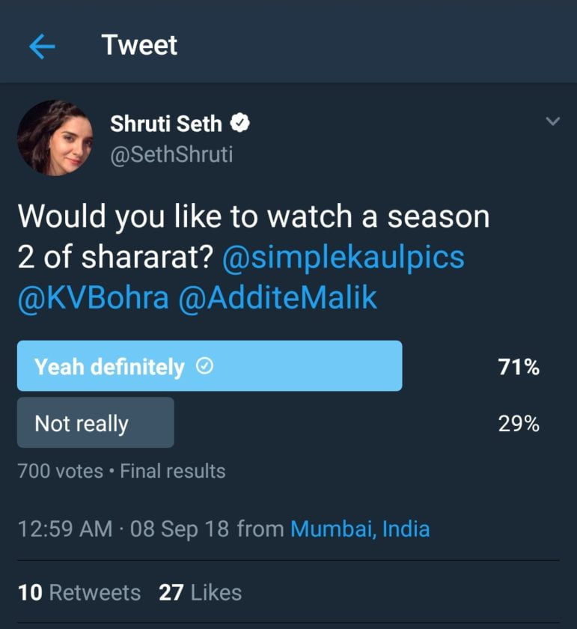View the 27 Likes list
The width and height of the screenshot is (577, 629).
(200, 593)
